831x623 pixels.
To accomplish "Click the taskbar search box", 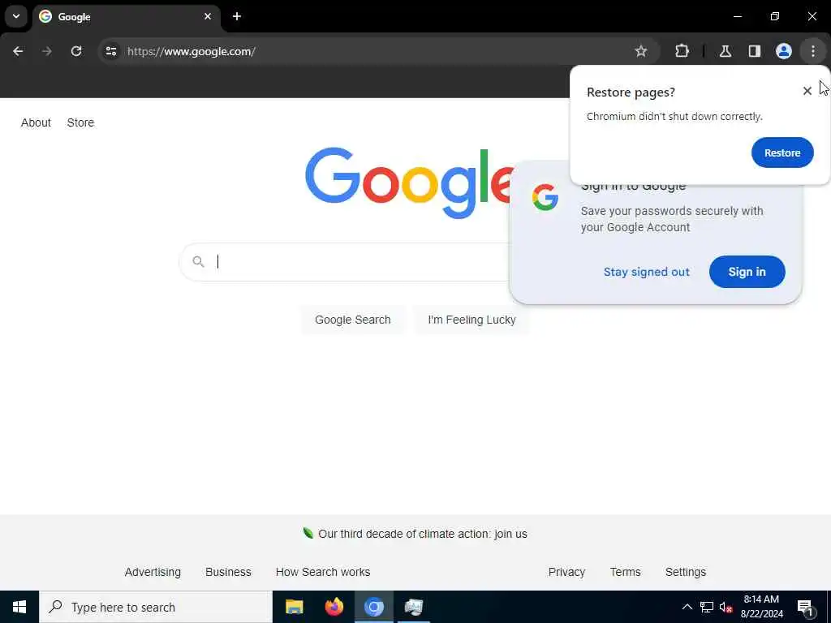I will pyautogui.click(x=156, y=607).
